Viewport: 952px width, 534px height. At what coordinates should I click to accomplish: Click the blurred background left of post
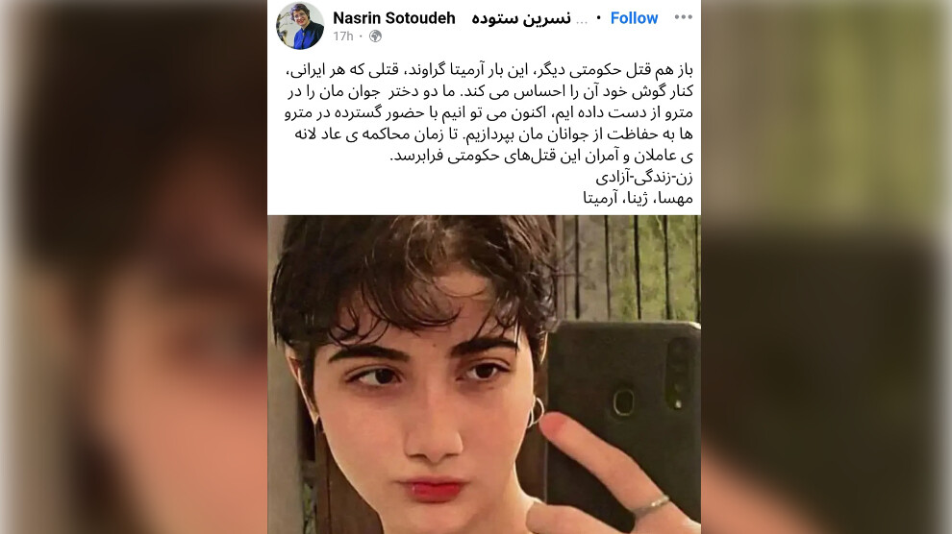point(134,267)
